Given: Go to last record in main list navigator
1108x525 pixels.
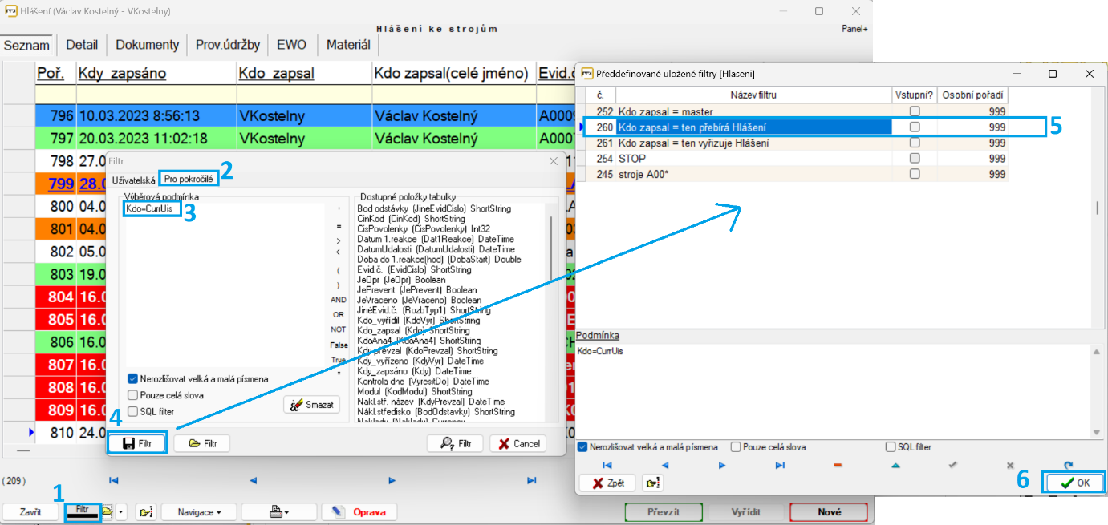Looking at the screenshot, I should 531,481.
